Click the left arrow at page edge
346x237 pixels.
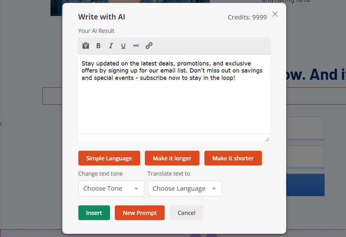pos(2,124)
